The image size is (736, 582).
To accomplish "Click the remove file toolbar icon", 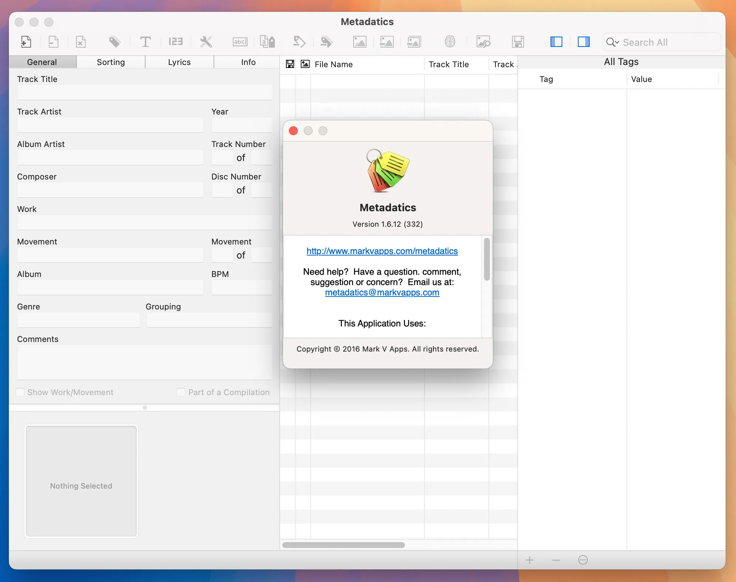I will coord(54,42).
